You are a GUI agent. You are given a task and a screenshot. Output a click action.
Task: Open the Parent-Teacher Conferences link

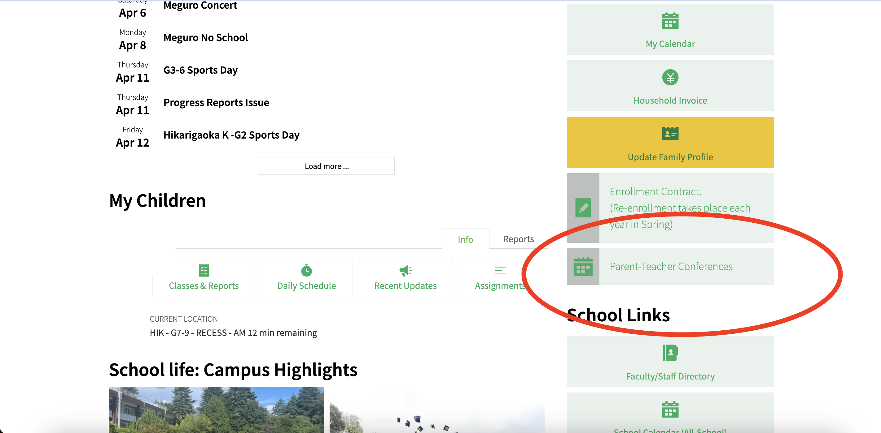[671, 266]
